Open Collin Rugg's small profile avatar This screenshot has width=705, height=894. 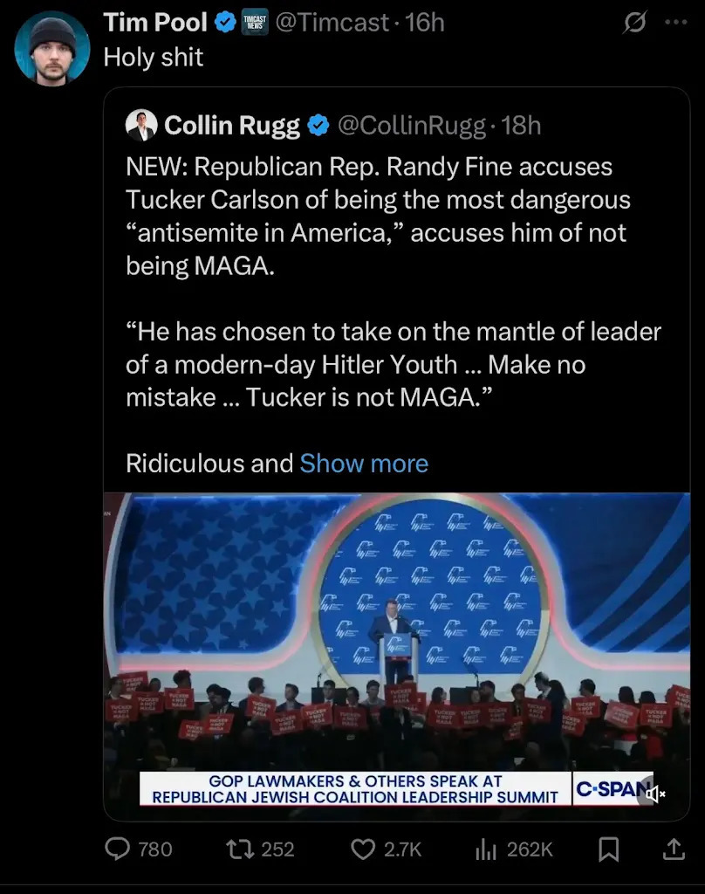141,126
